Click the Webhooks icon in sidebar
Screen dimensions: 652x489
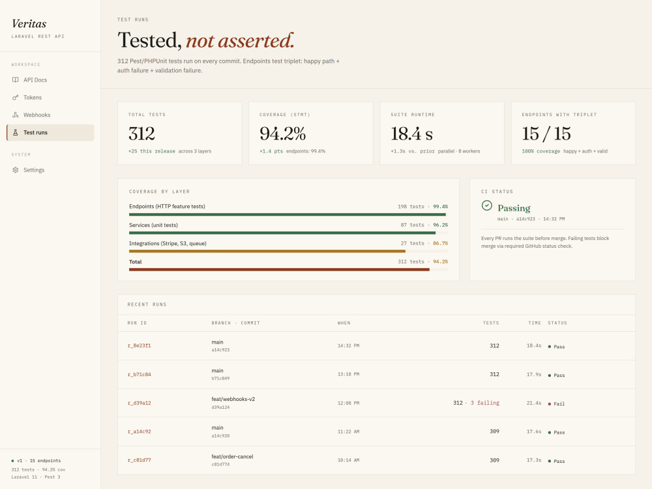[x=16, y=115]
